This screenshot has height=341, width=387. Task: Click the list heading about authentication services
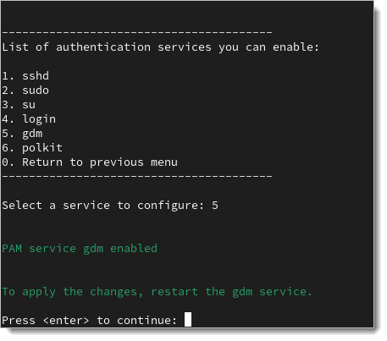(x=161, y=47)
